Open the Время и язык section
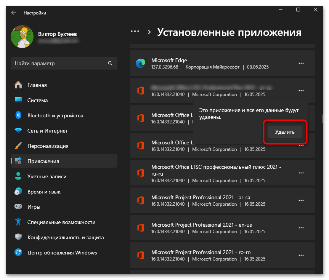 44,192
